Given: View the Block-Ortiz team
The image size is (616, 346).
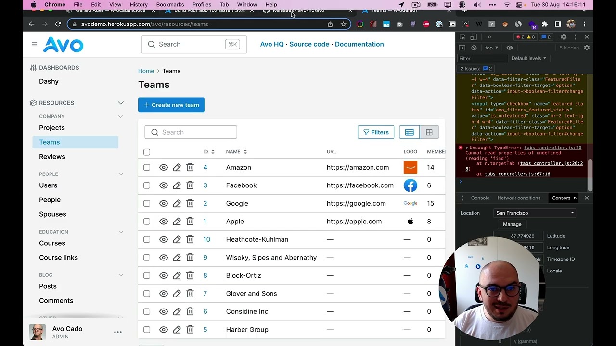Looking at the screenshot, I should coord(164,275).
